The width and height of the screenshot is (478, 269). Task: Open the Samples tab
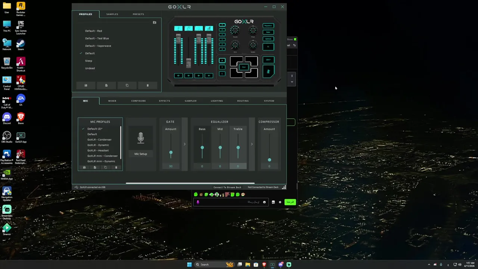112,14
